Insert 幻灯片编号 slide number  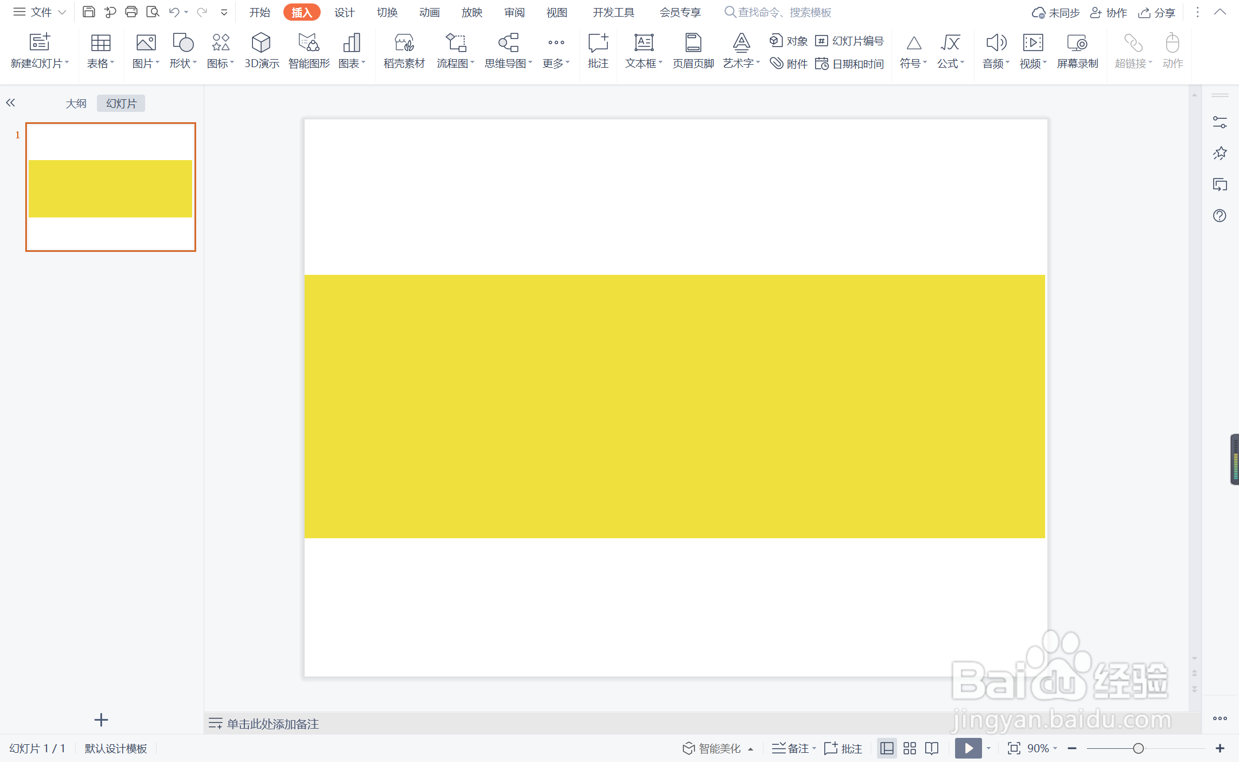(x=850, y=41)
